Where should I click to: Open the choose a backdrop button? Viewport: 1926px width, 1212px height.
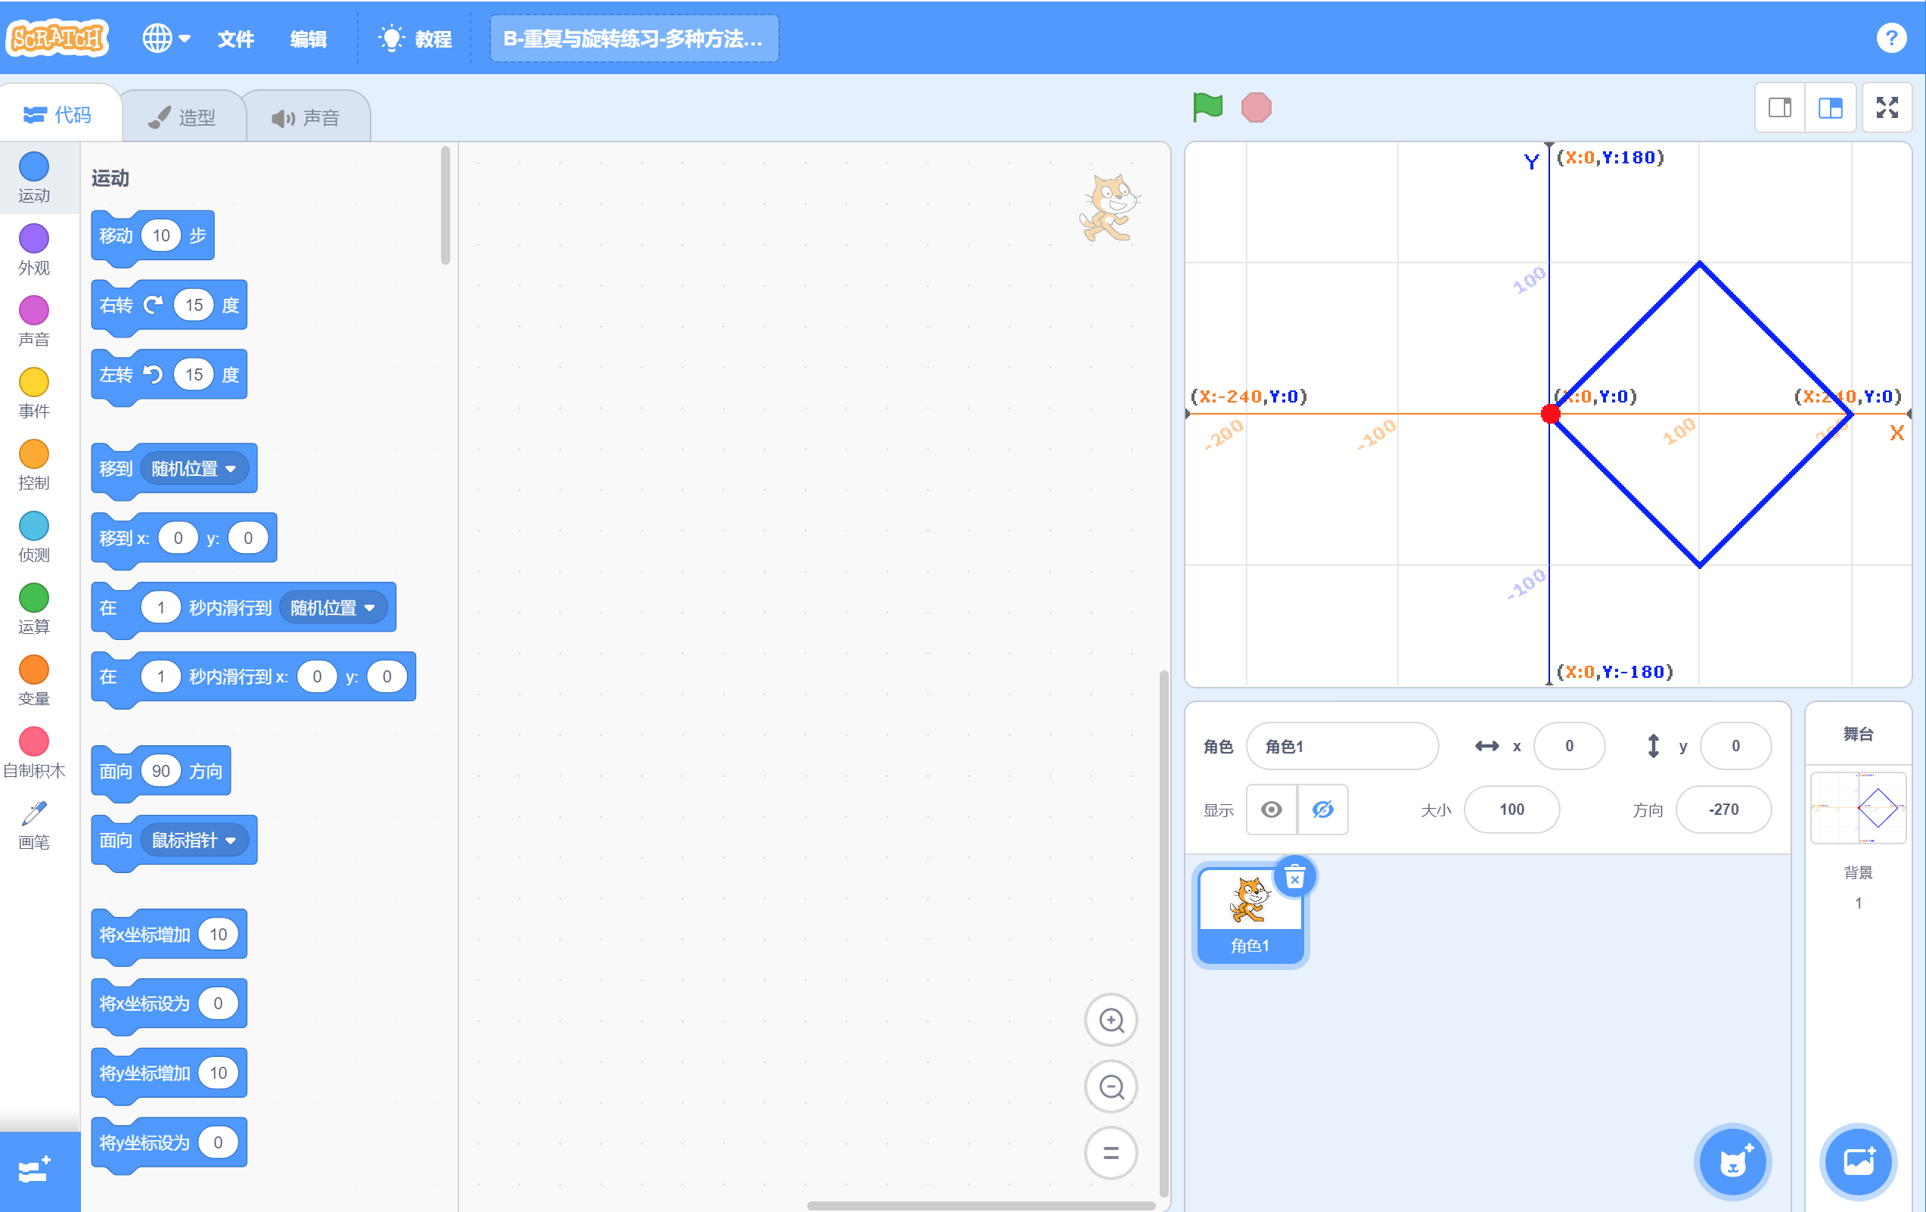(1857, 1161)
